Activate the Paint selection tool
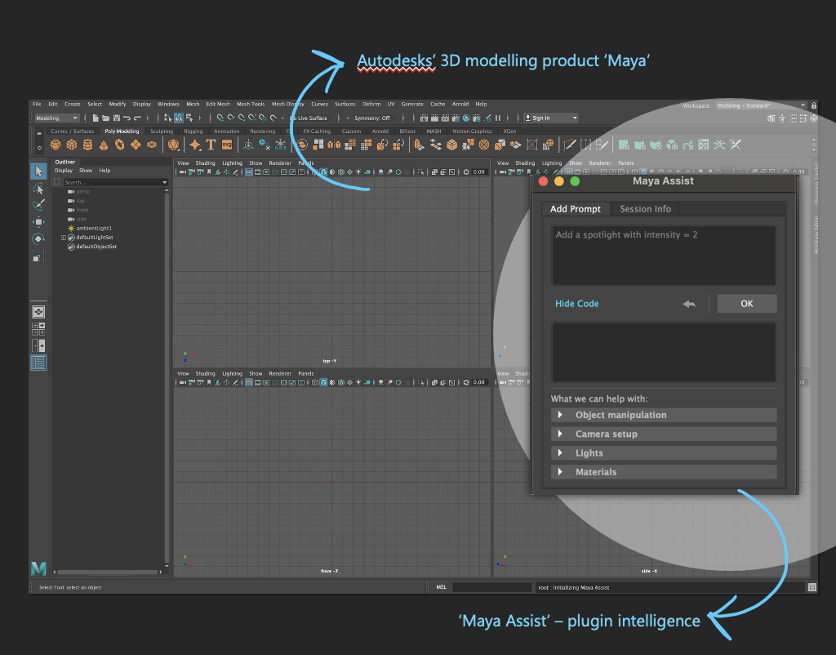 tap(38, 205)
